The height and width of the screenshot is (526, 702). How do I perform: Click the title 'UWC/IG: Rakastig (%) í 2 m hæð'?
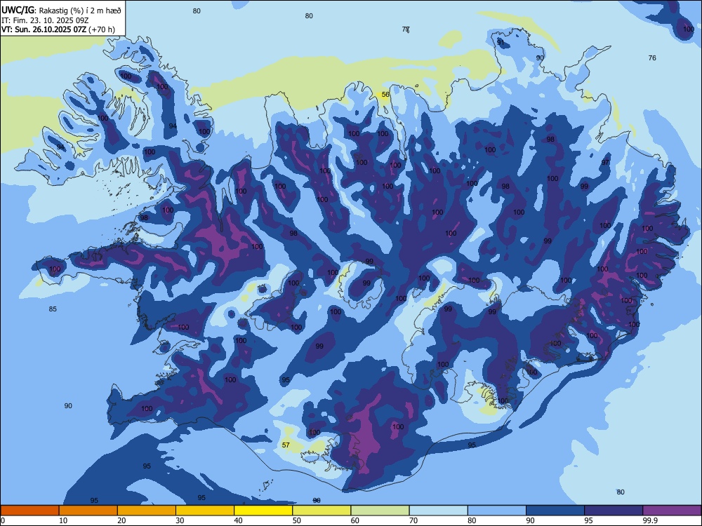[61, 11]
